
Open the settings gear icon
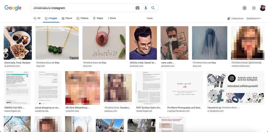pyautogui.click(x=244, y=8)
